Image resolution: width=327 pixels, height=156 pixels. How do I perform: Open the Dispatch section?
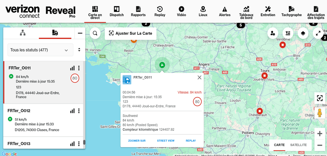click(117, 12)
